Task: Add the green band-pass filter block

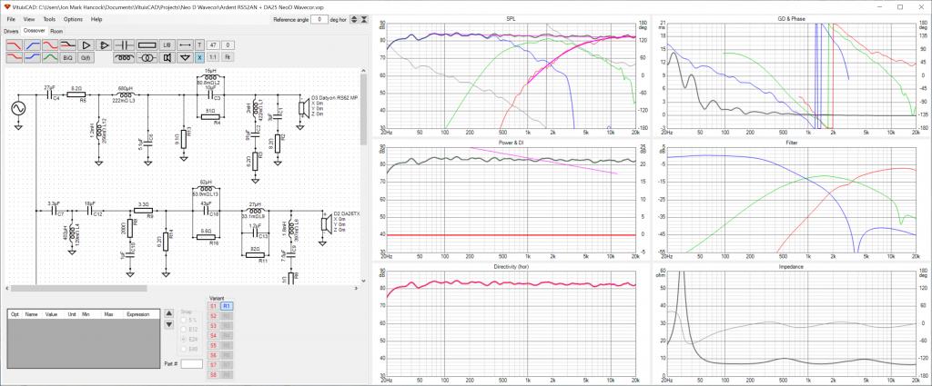Action: [x=50, y=57]
